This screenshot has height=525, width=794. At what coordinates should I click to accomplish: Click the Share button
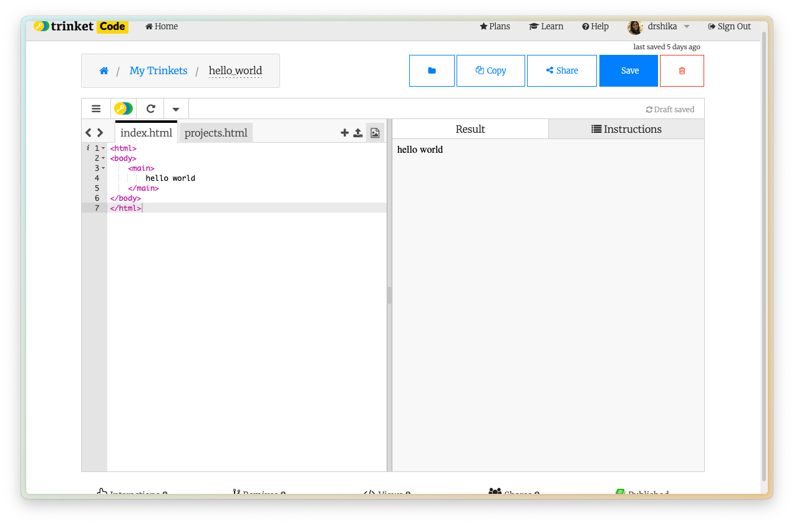pyautogui.click(x=561, y=70)
